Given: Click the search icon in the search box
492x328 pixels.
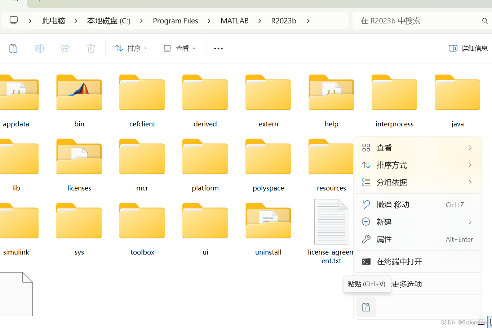Looking at the screenshot, I should coord(485,21).
